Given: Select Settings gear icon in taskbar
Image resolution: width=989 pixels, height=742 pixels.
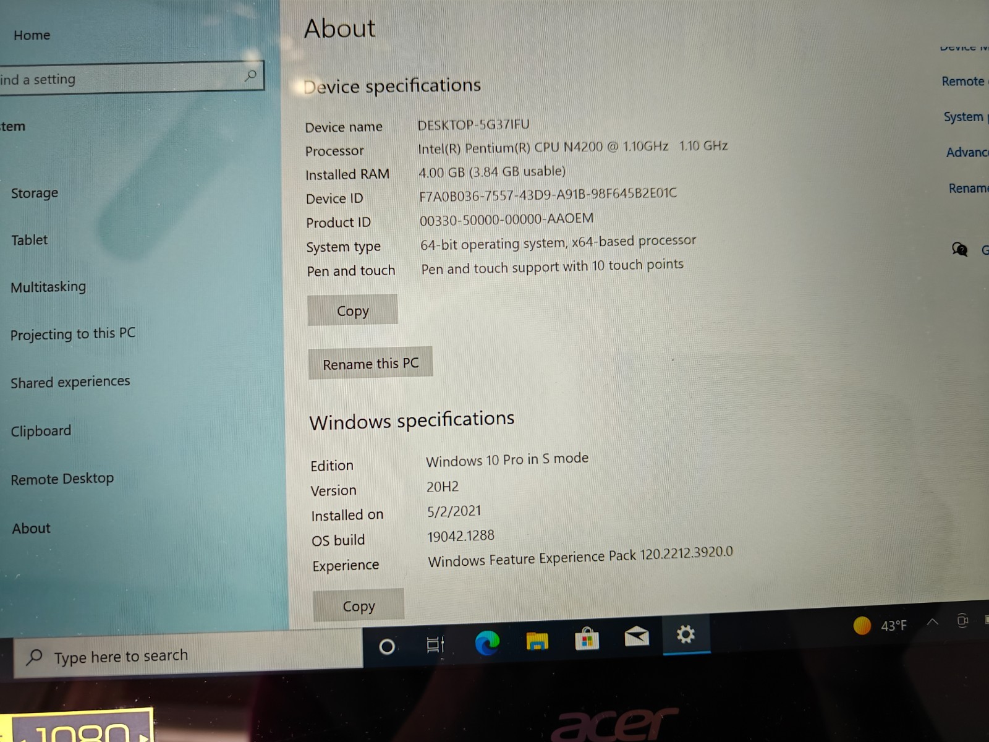Looking at the screenshot, I should [x=686, y=634].
